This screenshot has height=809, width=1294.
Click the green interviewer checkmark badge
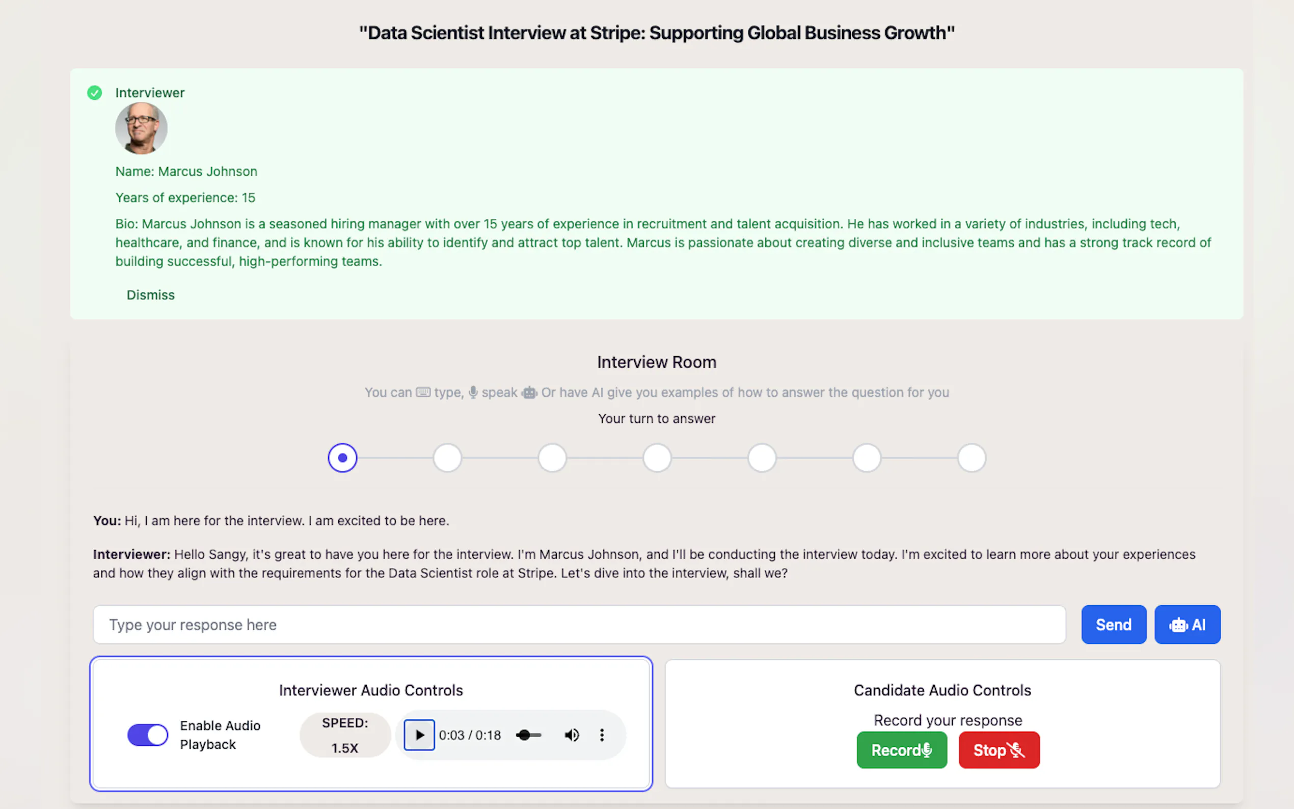tap(94, 93)
